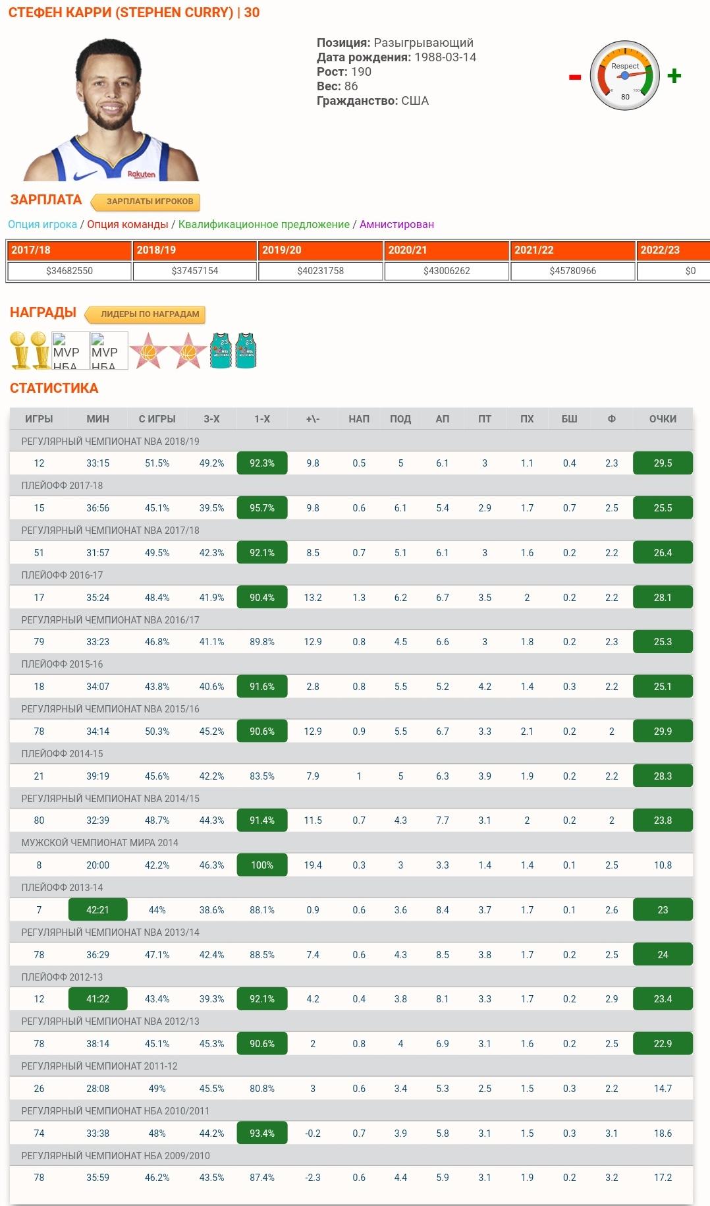Click the Плейофф 2013-14 row label
The width and height of the screenshot is (710, 1206).
click(62, 888)
